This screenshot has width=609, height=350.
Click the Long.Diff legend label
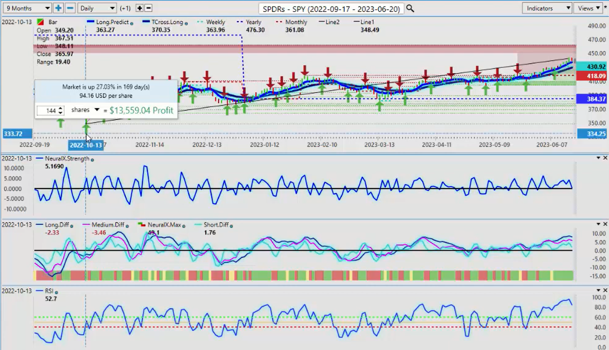(57, 225)
